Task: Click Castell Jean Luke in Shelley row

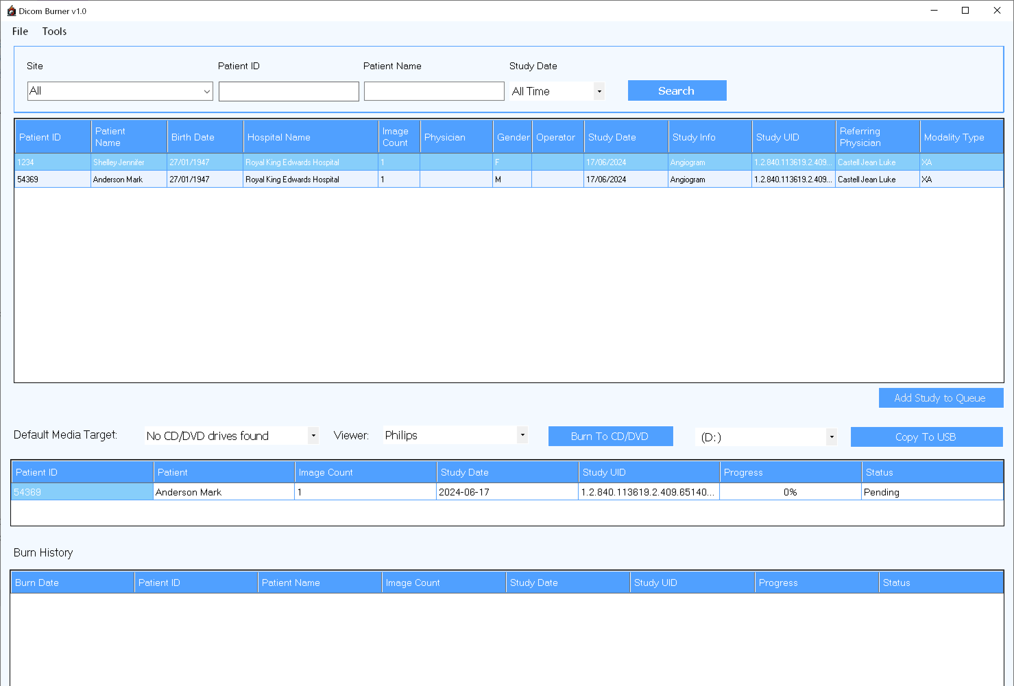Action: (x=878, y=162)
